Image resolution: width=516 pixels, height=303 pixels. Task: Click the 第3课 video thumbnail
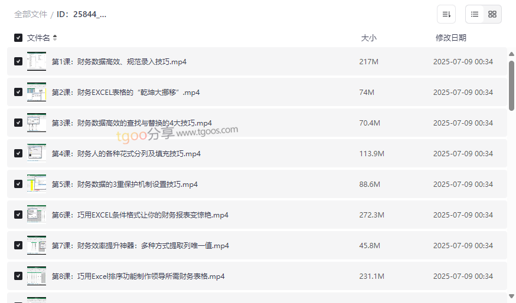pos(37,123)
